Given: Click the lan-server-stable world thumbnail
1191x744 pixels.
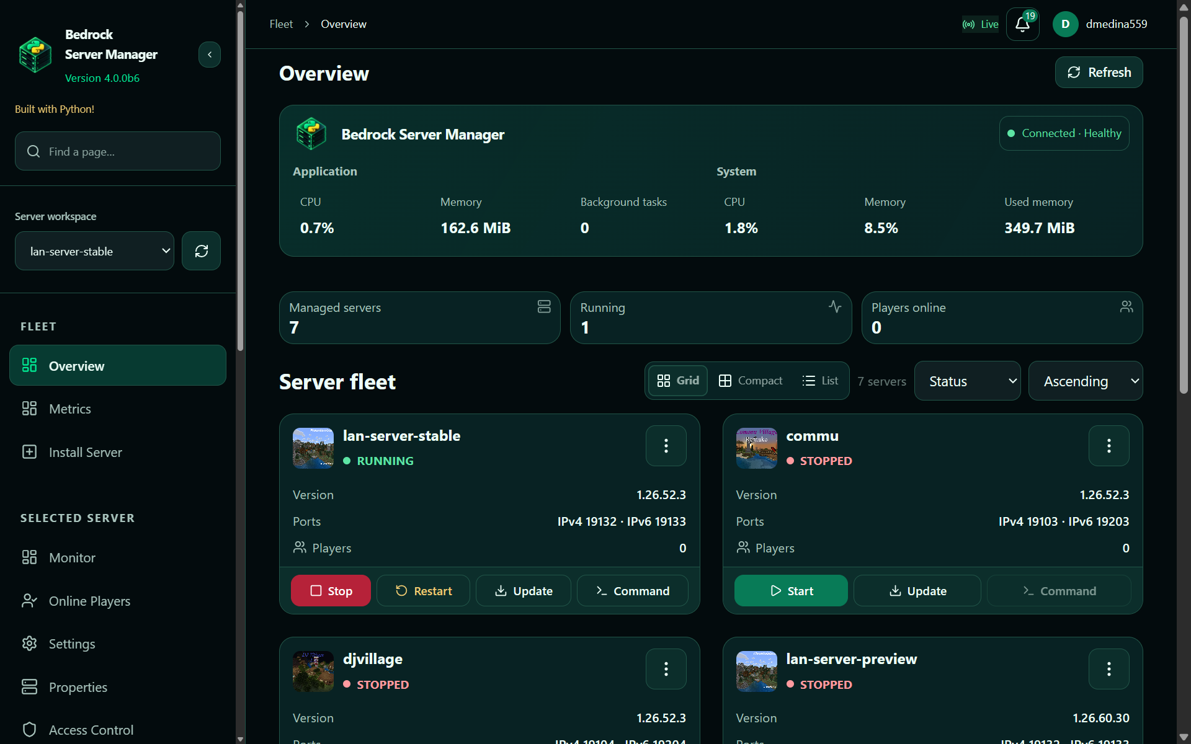Looking at the screenshot, I should [313, 448].
